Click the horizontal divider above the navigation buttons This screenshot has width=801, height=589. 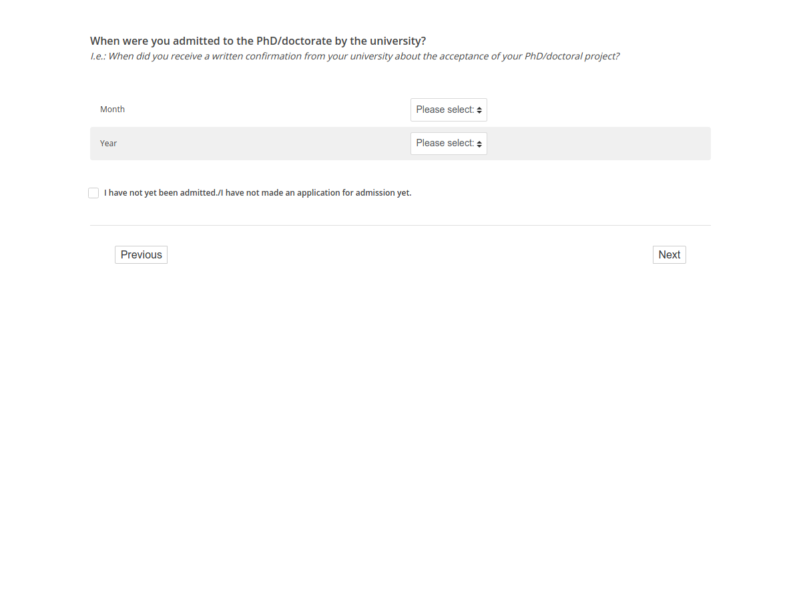pyautogui.click(x=400, y=226)
